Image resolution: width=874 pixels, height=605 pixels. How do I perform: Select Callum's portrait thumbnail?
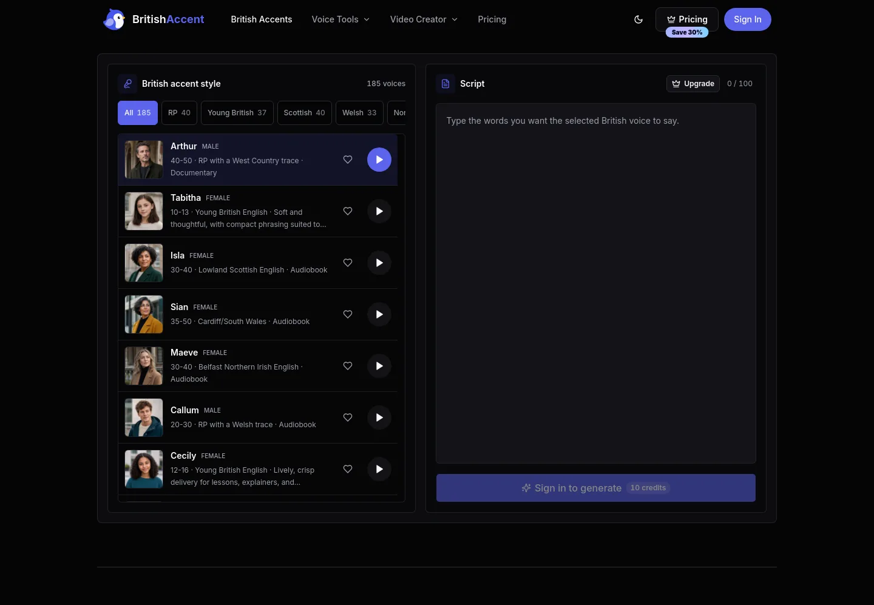click(x=144, y=417)
